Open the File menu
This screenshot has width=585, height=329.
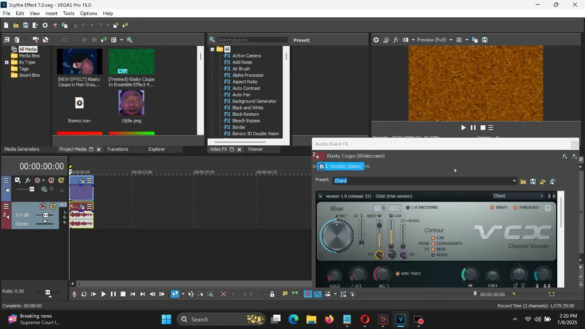pyautogui.click(x=7, y=13)
